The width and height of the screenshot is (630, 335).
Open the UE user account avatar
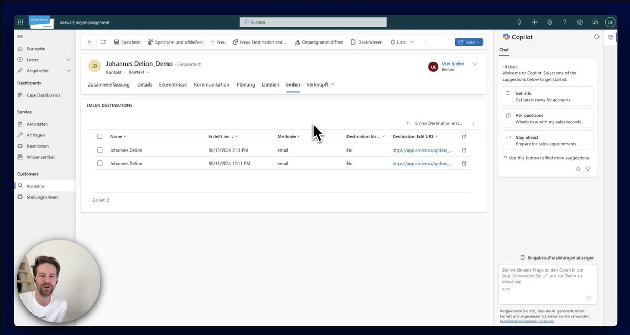pos(610,22)
